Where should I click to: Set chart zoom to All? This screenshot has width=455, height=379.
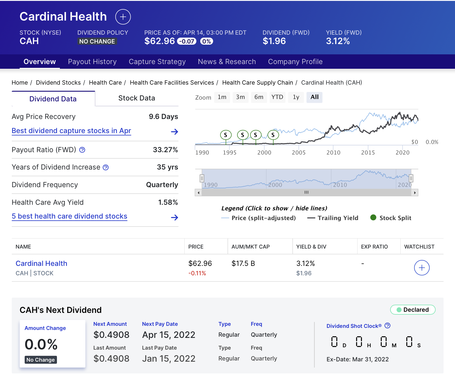pos(314,97)
